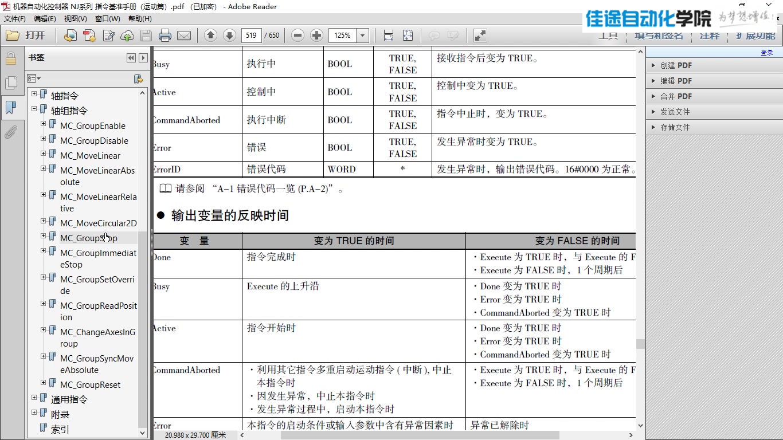Click the 登录 sign-in link
This screenshot has width=783, height=440.
click(x=767, y=53)
